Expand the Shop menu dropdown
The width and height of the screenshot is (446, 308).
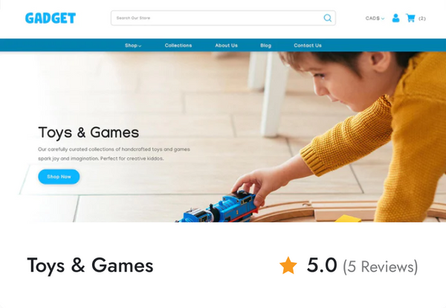coord(133,45)
